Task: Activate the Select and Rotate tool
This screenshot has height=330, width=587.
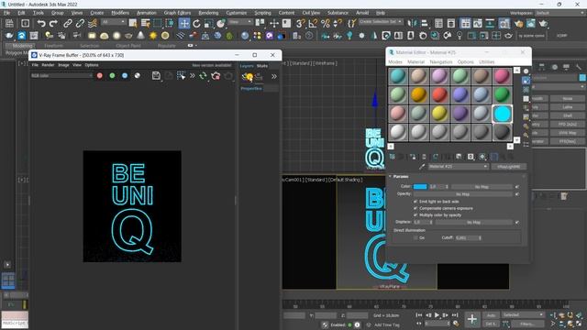Action: pyautogui.click(x=196, y=24)
